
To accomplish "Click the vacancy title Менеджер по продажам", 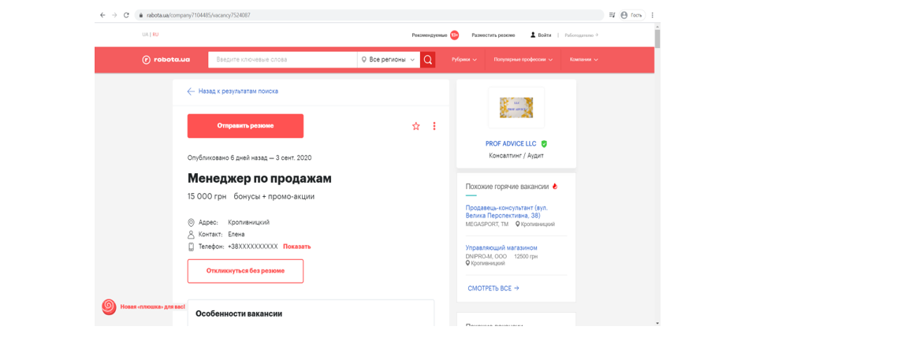I will point(259,178).
